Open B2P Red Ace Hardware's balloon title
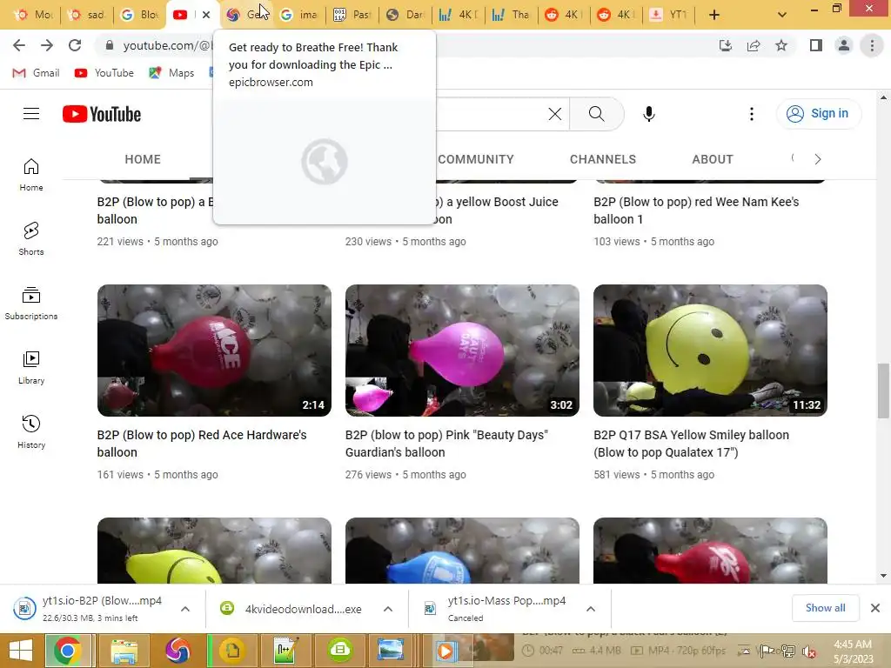This screenshot has height=668, width=891. pos(202,443)
